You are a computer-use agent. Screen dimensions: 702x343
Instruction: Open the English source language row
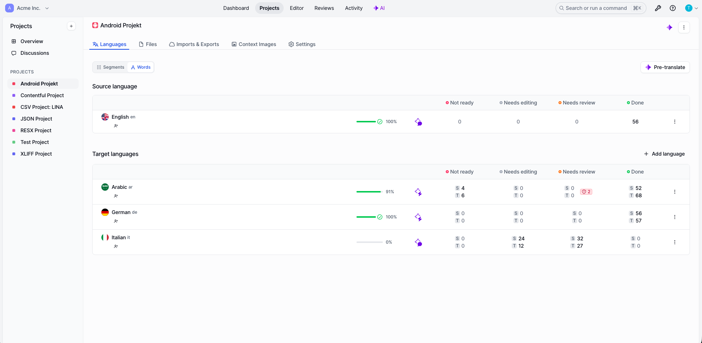pos(391,122)
